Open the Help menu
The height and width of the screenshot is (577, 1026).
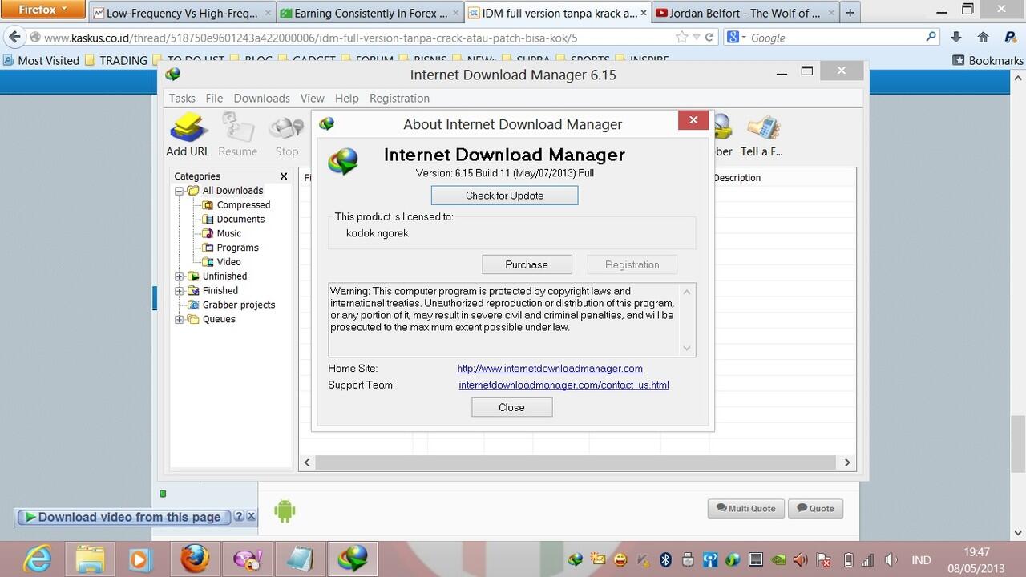point(346,98)
